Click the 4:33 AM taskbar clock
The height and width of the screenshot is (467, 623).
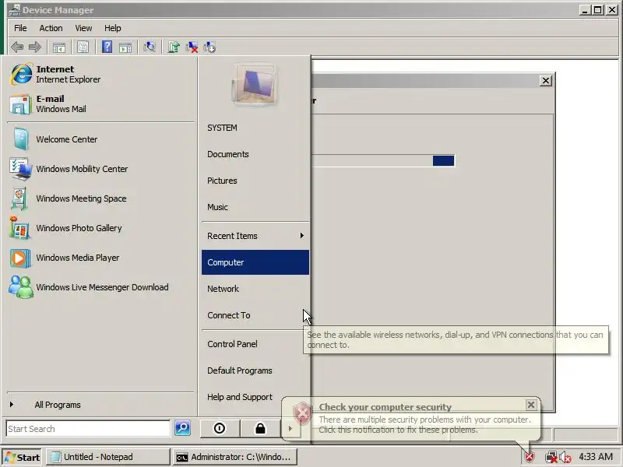[596, 457]
